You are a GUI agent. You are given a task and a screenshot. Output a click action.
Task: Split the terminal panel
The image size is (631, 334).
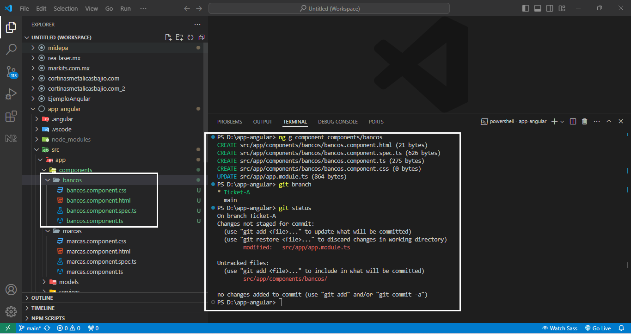point(573,121)
